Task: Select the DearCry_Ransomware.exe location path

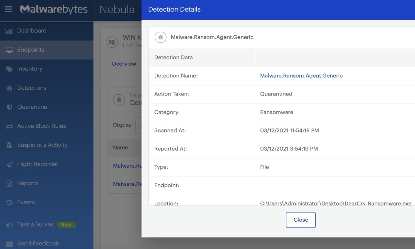Action: pos(336,203)
